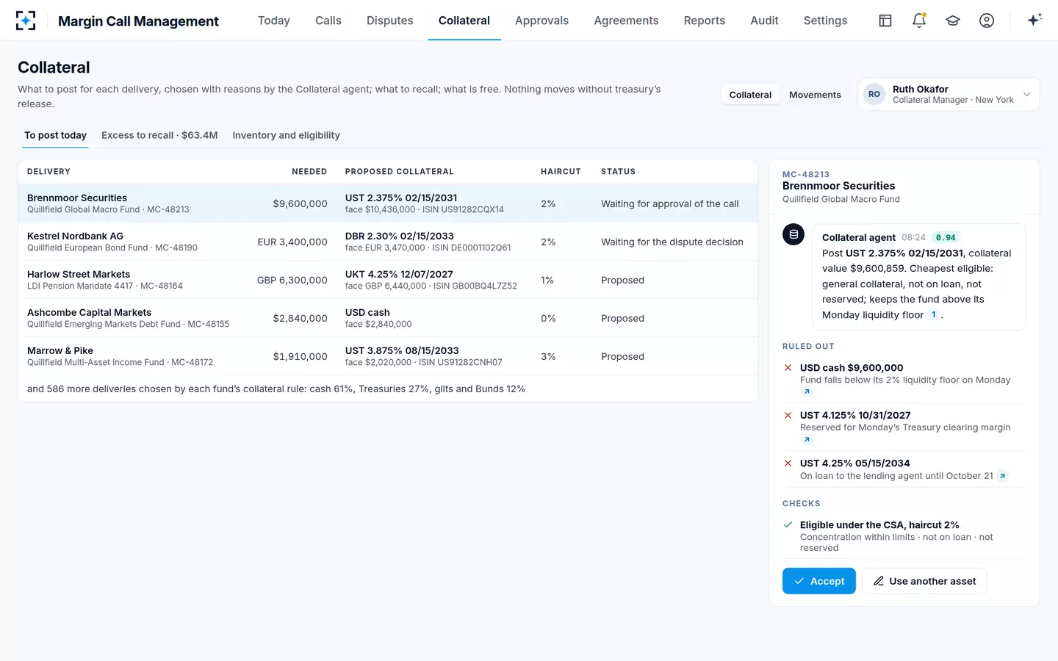Select the Kestrel Nordbank AG delivery row

pyautogui.click(x=388, y=242)
